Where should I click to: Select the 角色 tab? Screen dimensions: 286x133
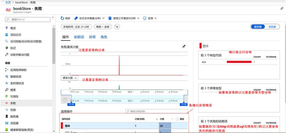click(x=104, y=37)
